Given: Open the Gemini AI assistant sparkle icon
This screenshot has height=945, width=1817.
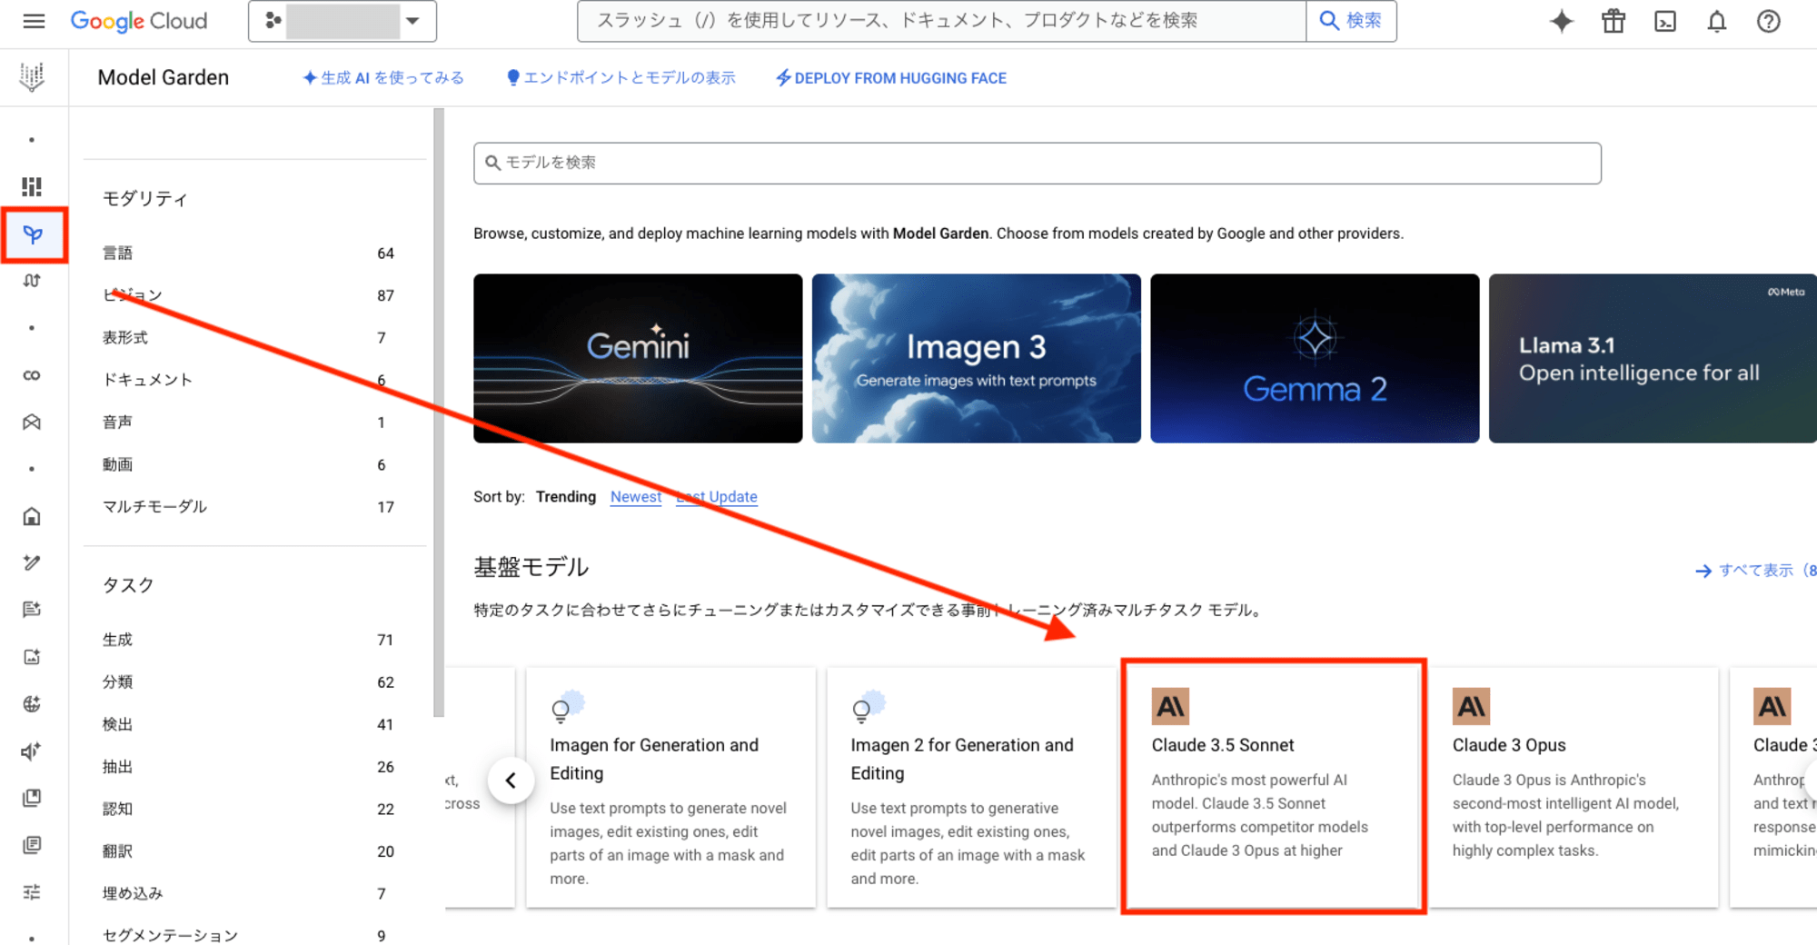Looking at the screenshot, I should [x=1561, y=21].
